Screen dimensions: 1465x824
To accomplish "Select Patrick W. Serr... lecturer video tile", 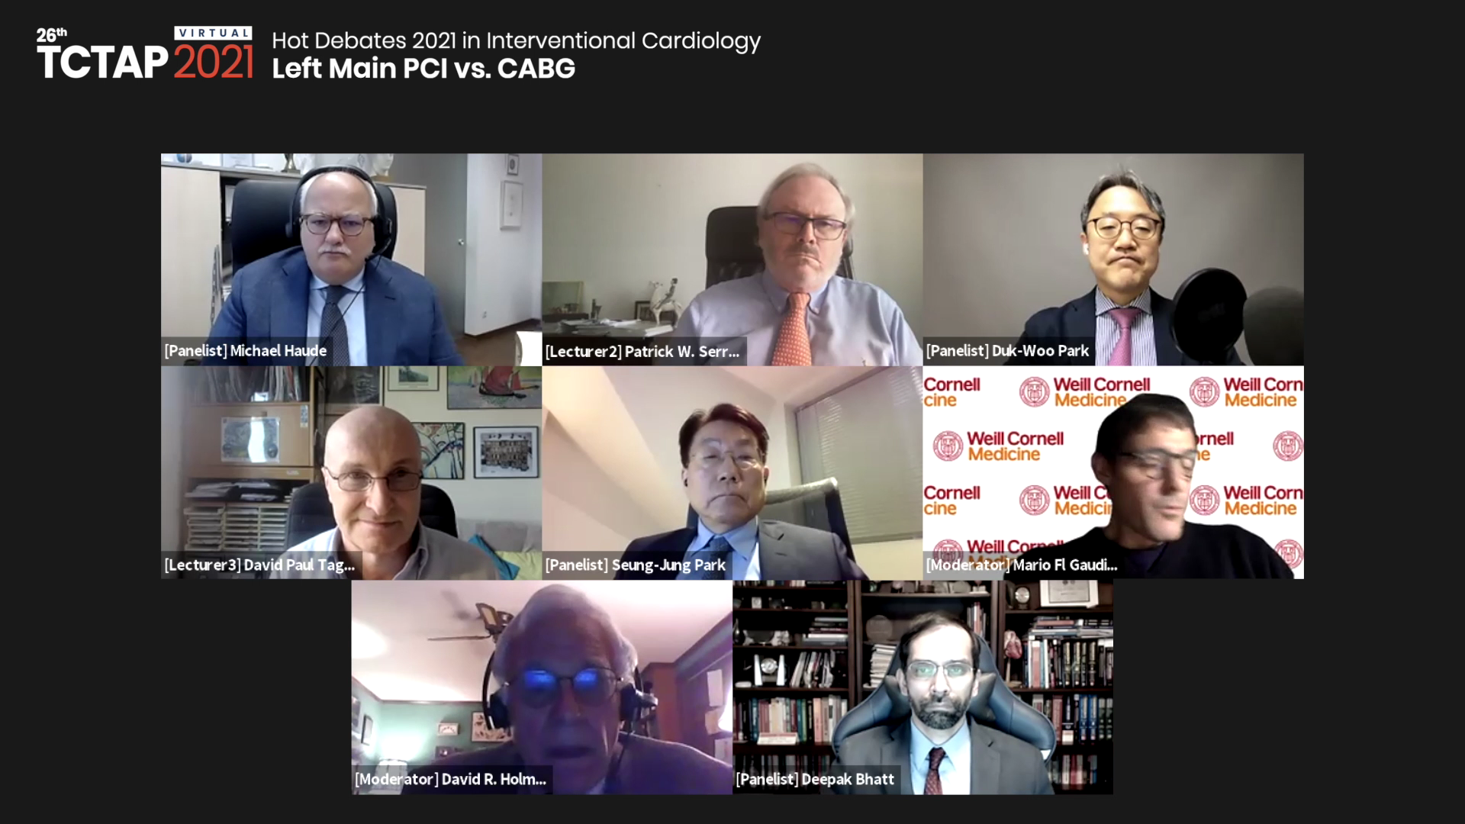I will click(732, 259).
